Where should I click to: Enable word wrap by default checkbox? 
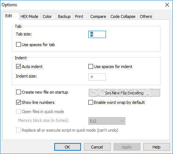91,102
